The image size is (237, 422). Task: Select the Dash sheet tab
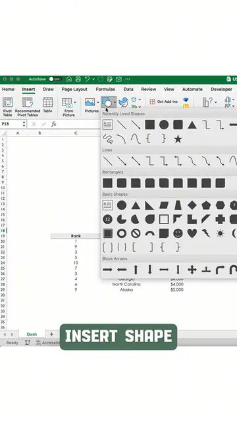32,334
